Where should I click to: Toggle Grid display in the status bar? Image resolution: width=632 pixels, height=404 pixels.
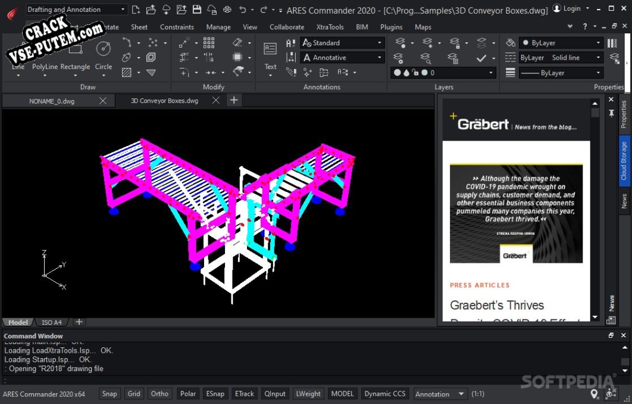tap(134, 393)
